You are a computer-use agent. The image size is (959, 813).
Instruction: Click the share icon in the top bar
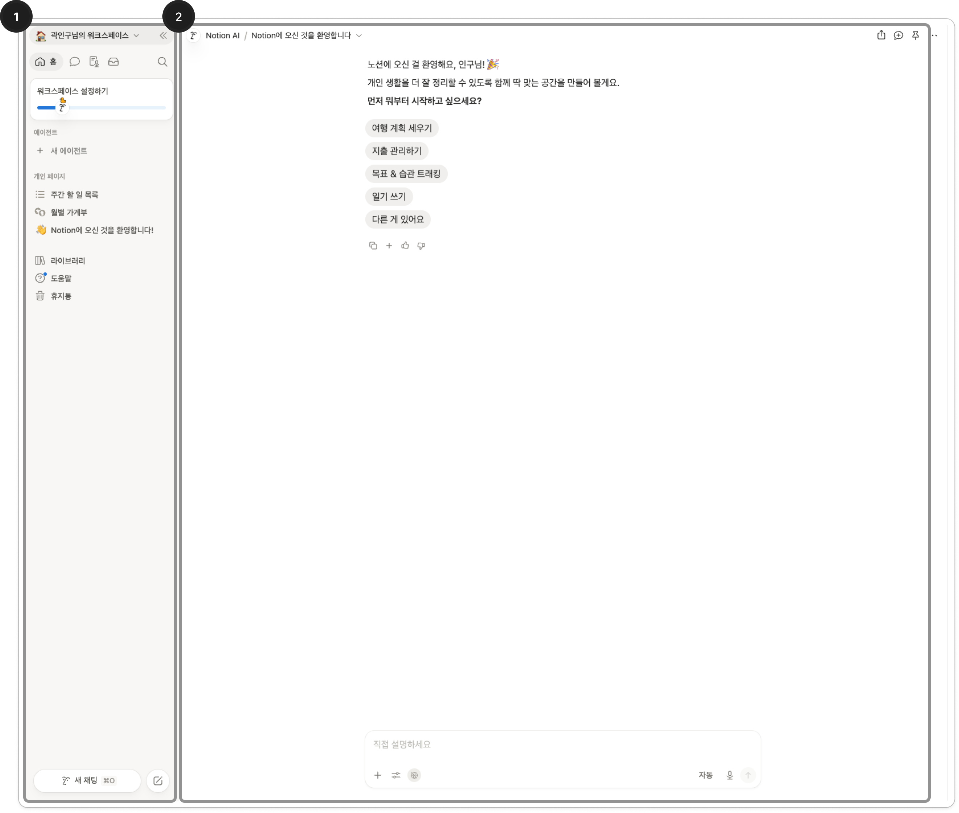881,35
